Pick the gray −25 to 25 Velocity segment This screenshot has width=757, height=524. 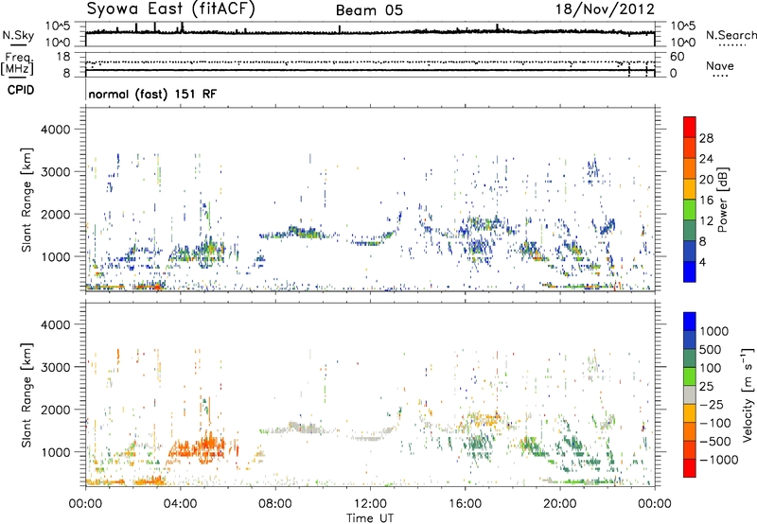[x=690, y=394]
